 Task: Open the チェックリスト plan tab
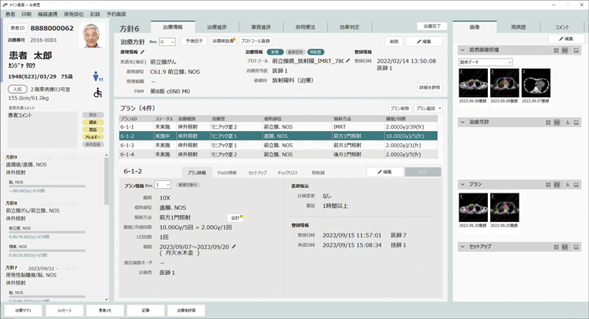(288, 173)
